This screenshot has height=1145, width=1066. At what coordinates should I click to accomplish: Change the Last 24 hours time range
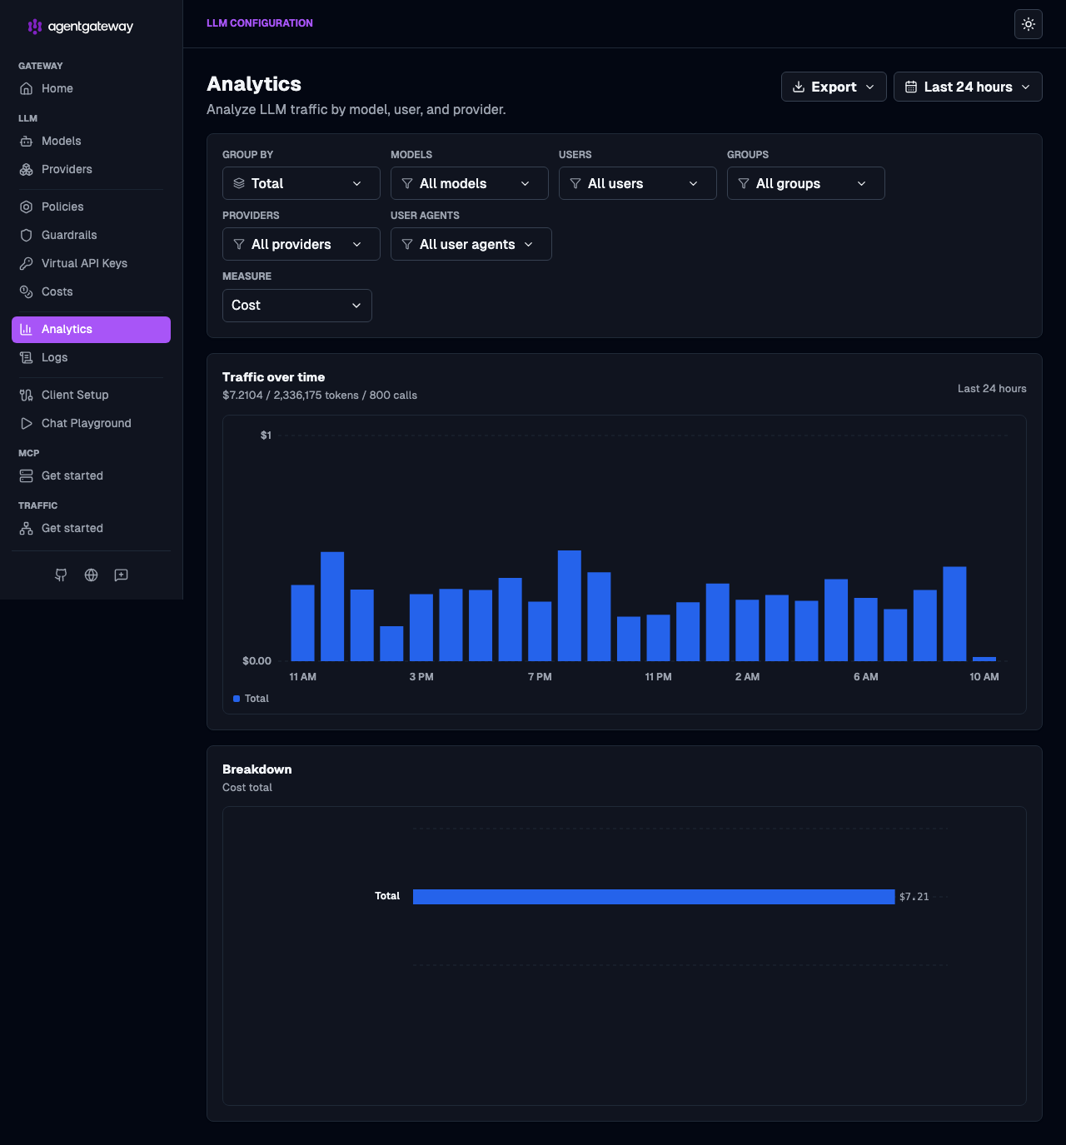(x=968, y=87)
